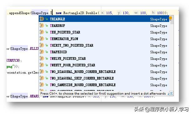This screenshot has width=192, height=115.
Task: Click the ShapeType identifier in the first code line
Action: [x=40, y=13]
